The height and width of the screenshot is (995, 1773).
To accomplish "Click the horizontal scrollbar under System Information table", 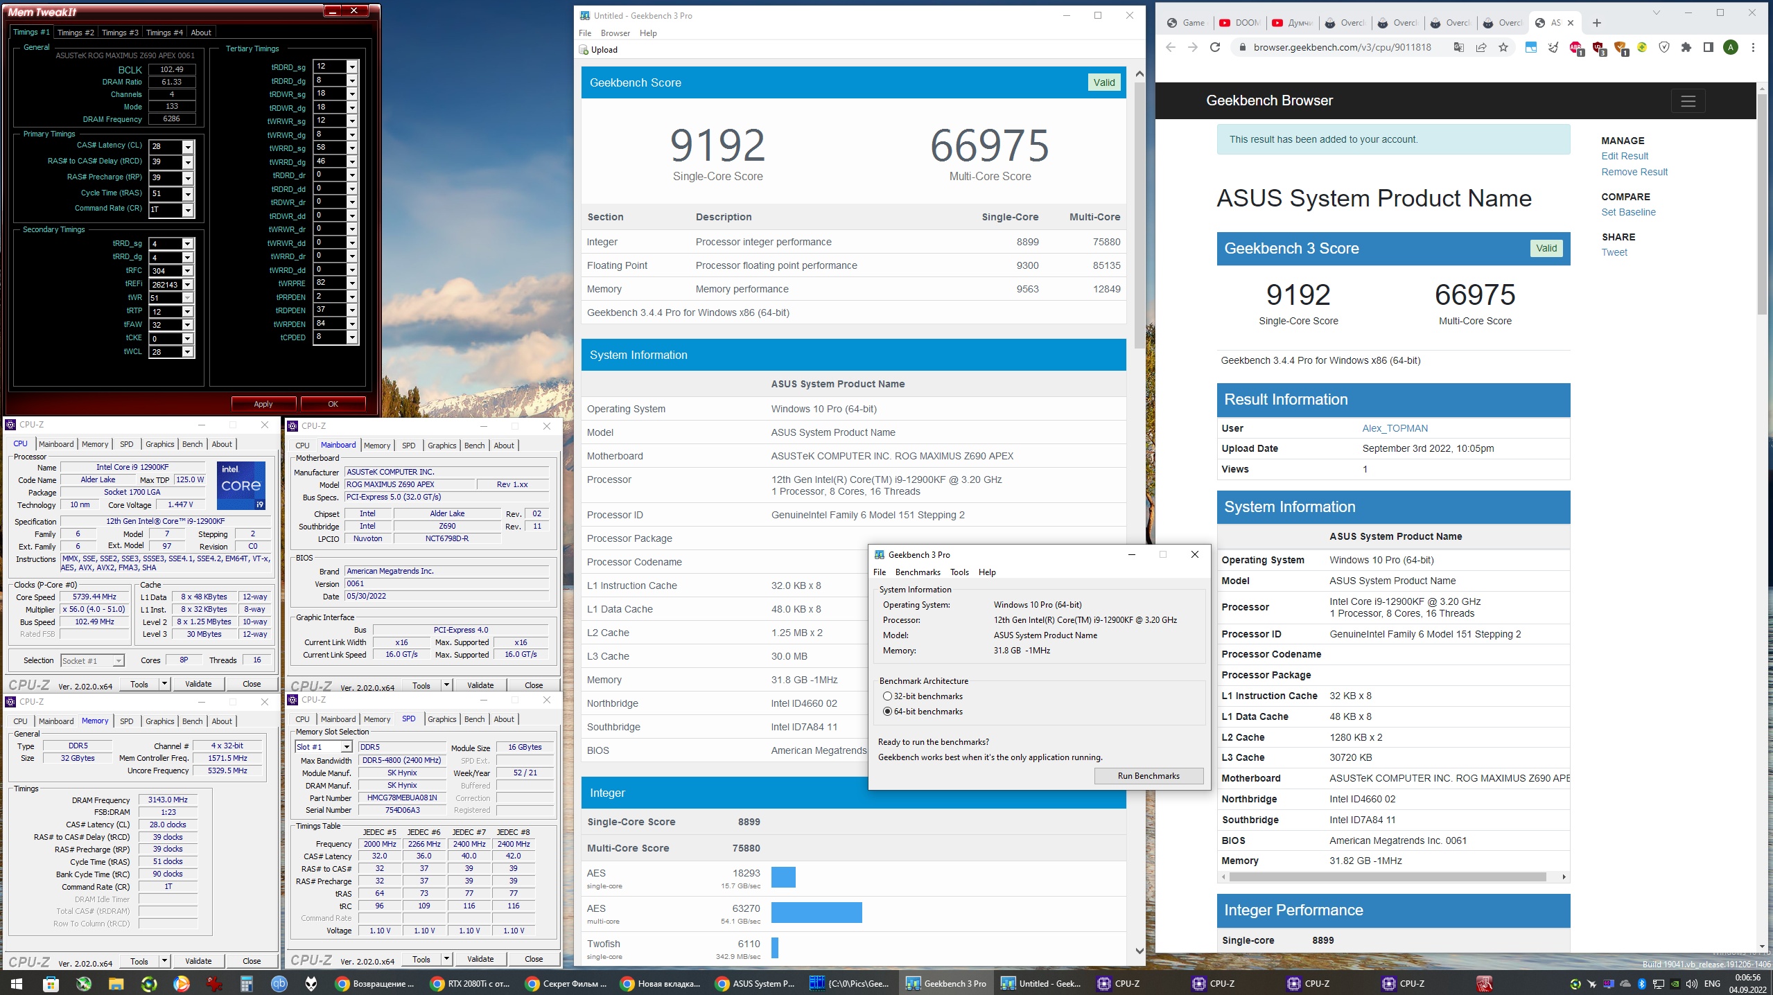I will click(1388, 877).
